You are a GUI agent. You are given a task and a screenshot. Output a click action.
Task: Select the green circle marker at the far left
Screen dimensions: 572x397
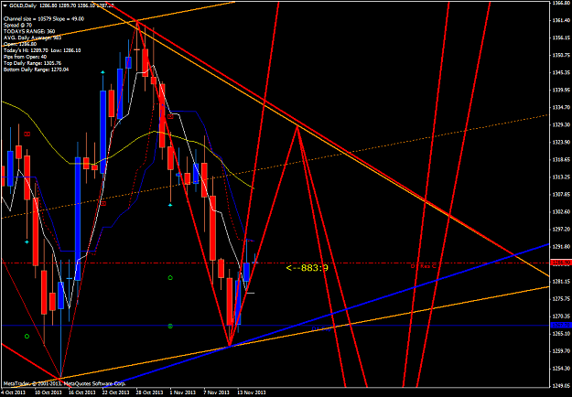[27, 336]
